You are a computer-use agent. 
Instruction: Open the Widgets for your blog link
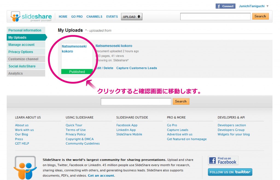234,134
